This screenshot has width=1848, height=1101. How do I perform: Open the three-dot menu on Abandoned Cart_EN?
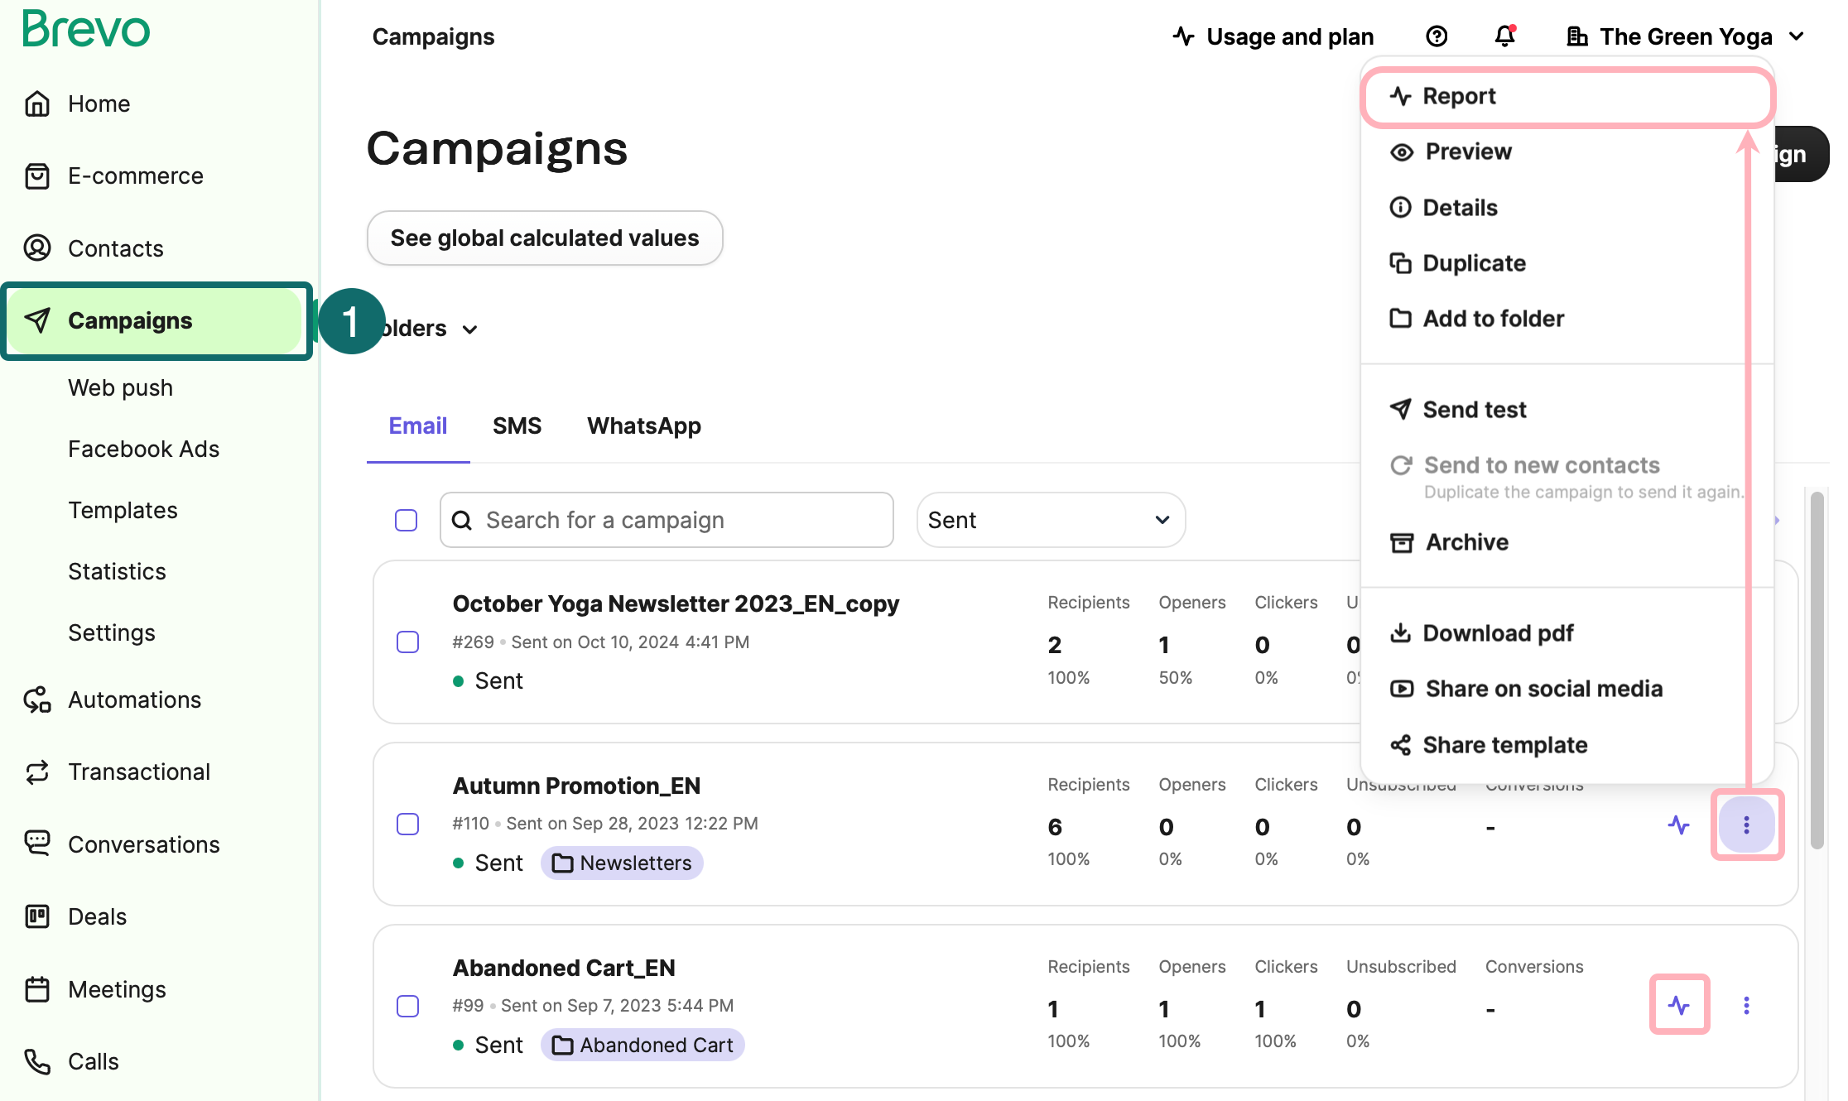(1747, 1005)
